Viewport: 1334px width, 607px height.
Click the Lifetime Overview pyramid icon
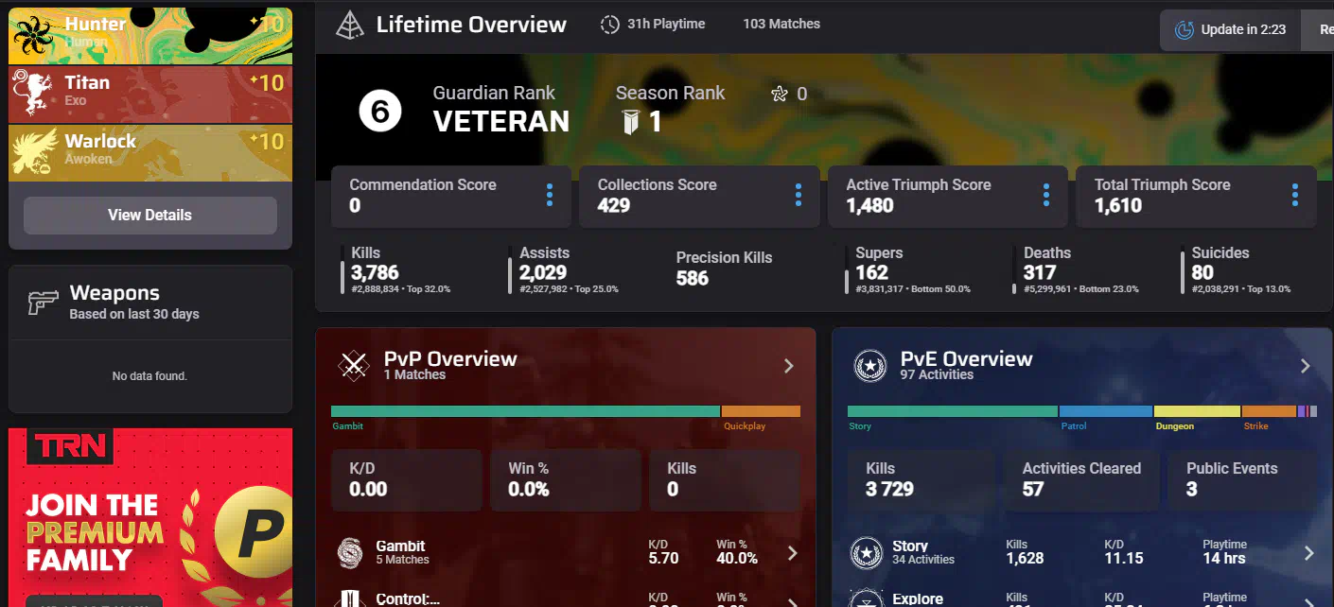pyautogui.click(x=350, y=26)
